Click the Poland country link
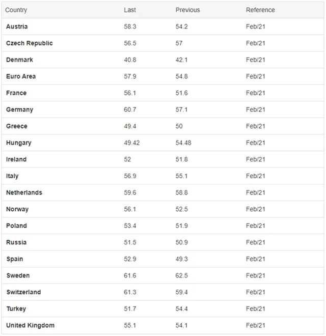The width and height of the screenshot is (326, 336). click(16, 226)
